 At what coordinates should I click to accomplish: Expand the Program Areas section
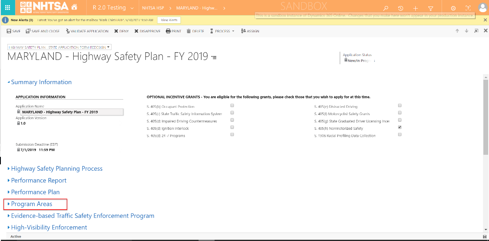[31, 204]
